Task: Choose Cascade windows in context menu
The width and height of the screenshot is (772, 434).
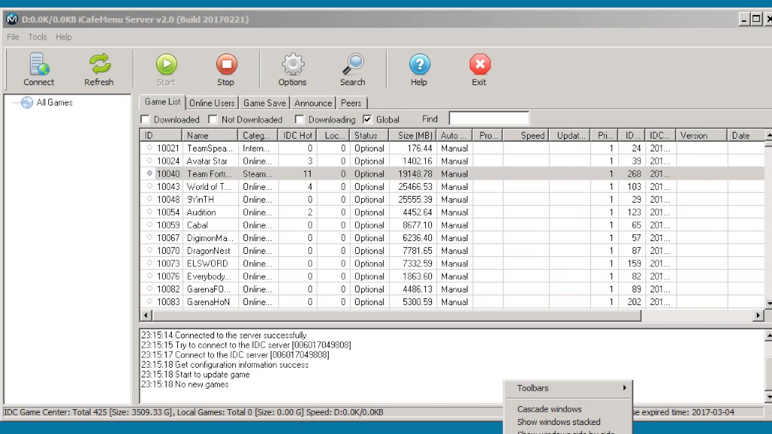Action: pos(549,409)
